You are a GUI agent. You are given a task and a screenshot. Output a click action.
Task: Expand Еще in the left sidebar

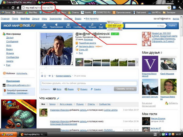pos(8,65)
